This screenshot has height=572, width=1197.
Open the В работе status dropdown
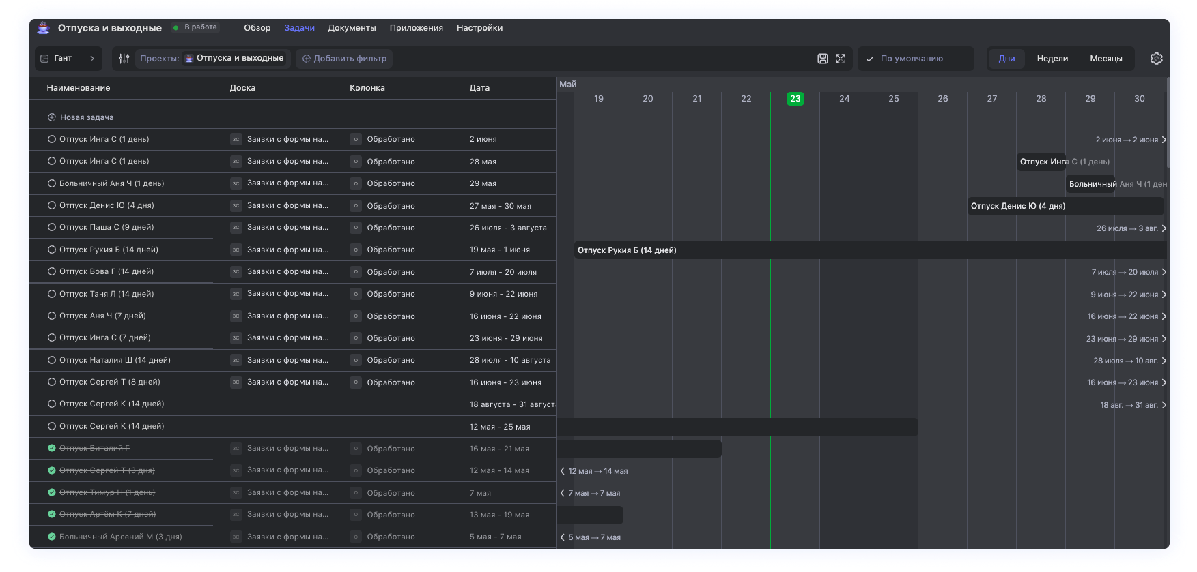195,27
